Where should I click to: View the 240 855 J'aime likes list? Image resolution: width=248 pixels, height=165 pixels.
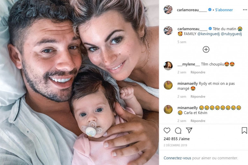point(177,139)
